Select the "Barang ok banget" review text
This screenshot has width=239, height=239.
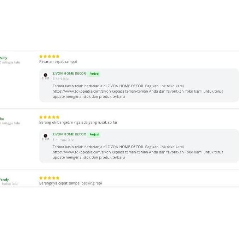click(x=78, y=122)
